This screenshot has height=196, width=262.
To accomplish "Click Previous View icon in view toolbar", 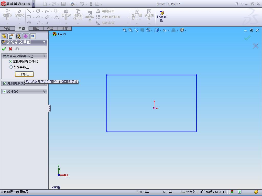I will 136,30.
